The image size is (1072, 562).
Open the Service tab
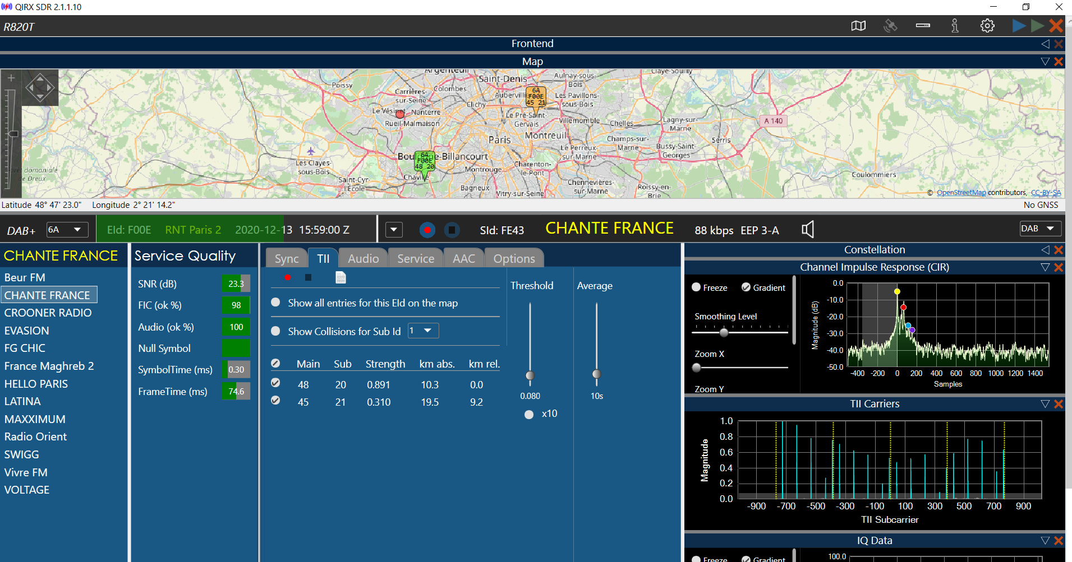pyautogui.click(x=416, y=258)
